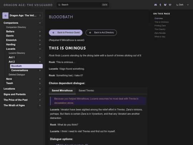This screenshot has height=145, width=193.
Task: Expand the Taash chevron
Action: pyautogui.click(x=40, y=83)
